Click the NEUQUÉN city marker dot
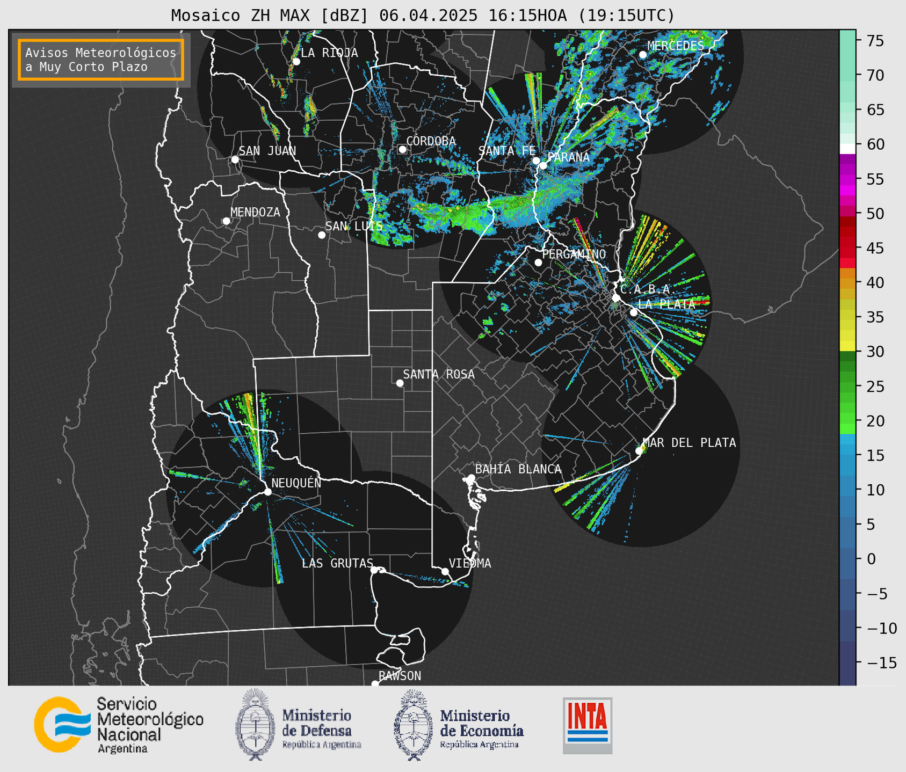This screenshot has width=906, height=772. pos(267,492)
